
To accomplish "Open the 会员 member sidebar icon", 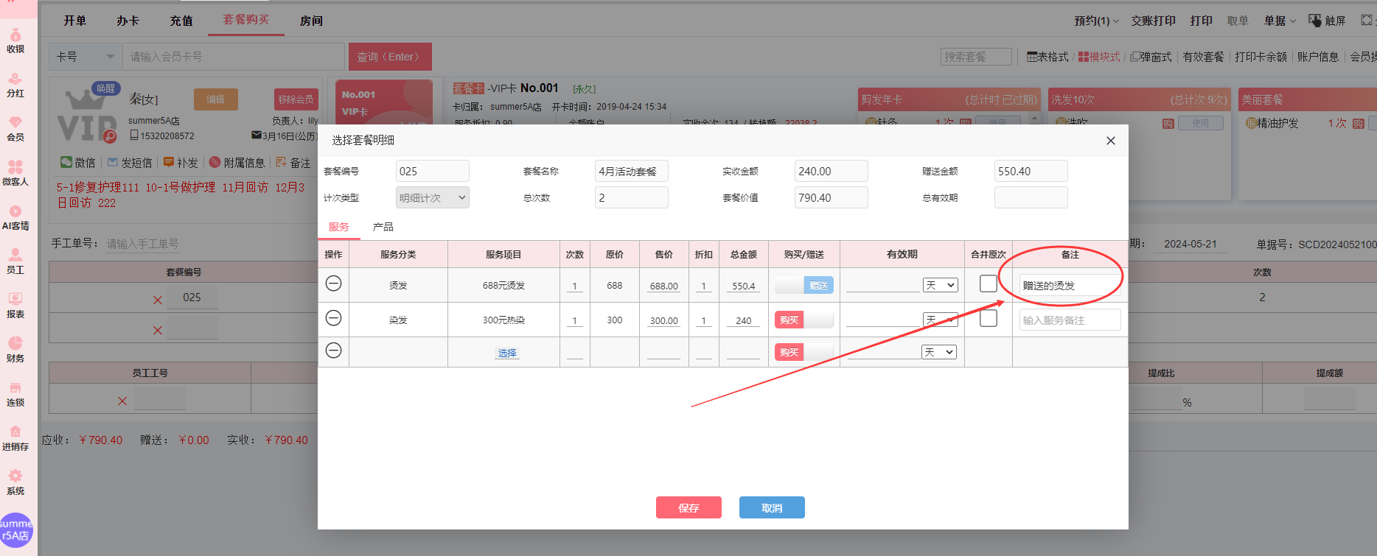I will coord(15,130).
